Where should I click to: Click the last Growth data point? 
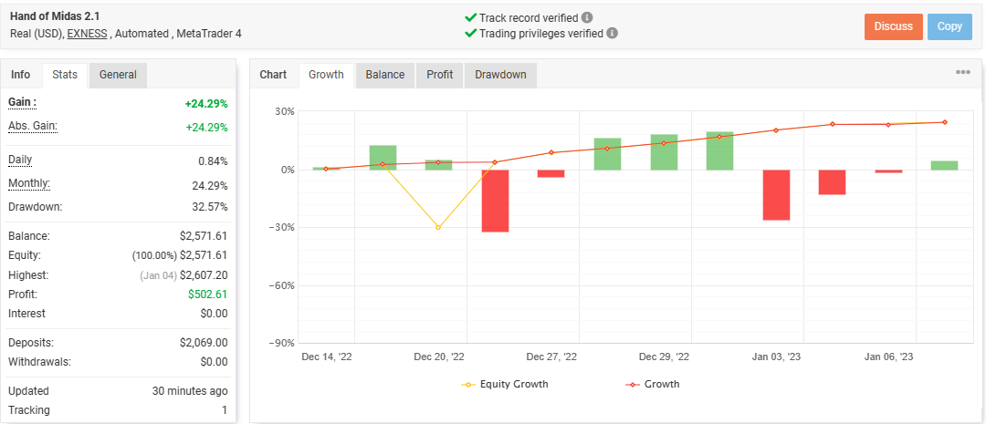(x=945, y=122)
